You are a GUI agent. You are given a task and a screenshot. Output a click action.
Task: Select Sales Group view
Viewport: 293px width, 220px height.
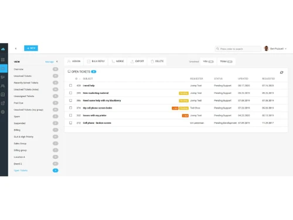(x=36, y=144)
